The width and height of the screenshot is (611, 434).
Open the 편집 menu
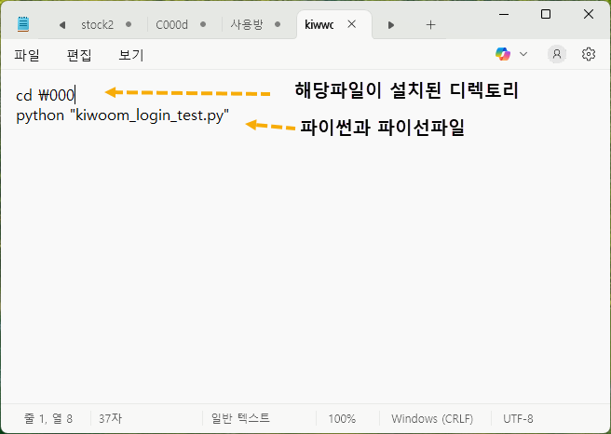[x=79, y=55]
